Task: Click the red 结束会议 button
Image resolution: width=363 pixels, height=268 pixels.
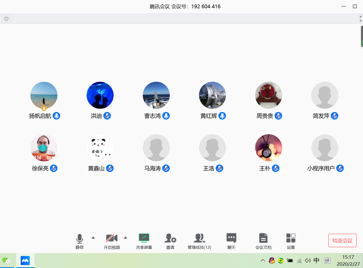Action: [342, 240]
